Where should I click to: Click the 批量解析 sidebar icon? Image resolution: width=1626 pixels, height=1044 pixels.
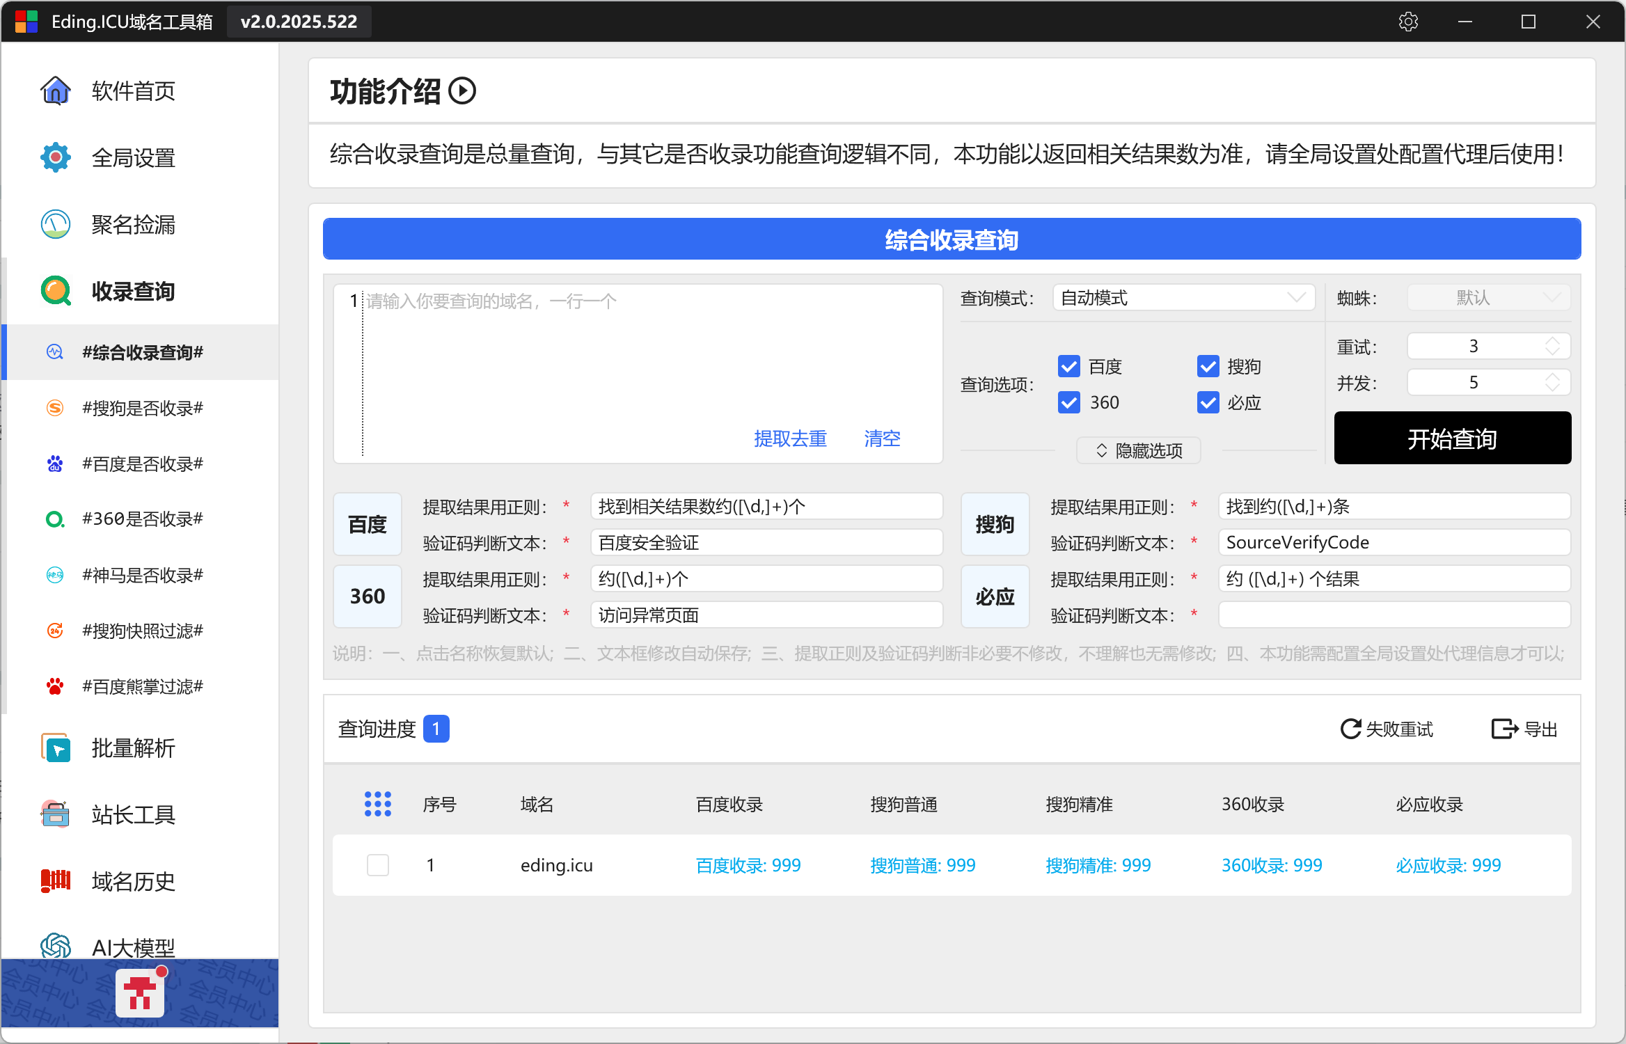click(x=56, y=748)
